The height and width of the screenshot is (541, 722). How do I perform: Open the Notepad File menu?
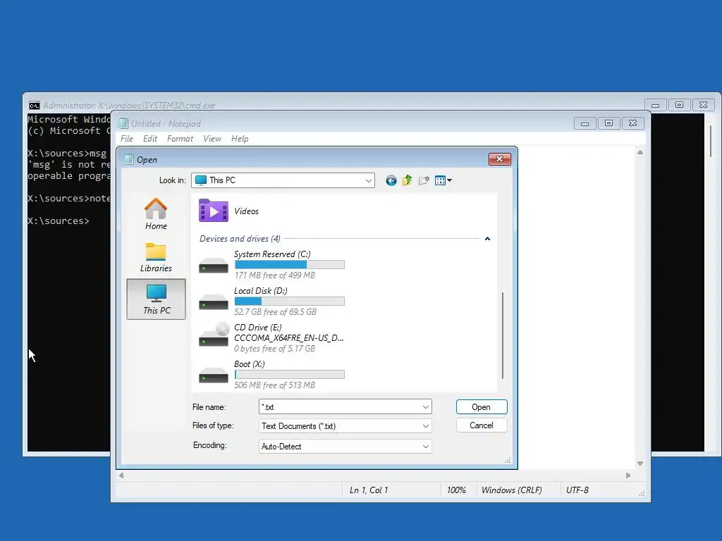tap(127, 139)
